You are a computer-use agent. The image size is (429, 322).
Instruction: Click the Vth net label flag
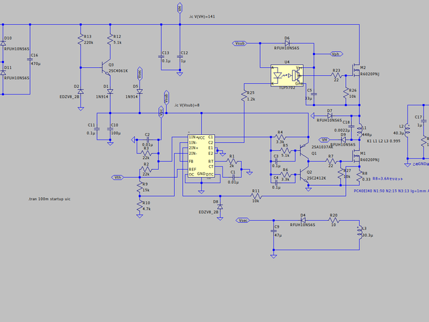117,177
